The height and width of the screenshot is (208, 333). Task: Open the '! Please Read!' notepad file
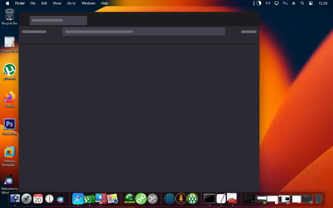tap(10, 44)
